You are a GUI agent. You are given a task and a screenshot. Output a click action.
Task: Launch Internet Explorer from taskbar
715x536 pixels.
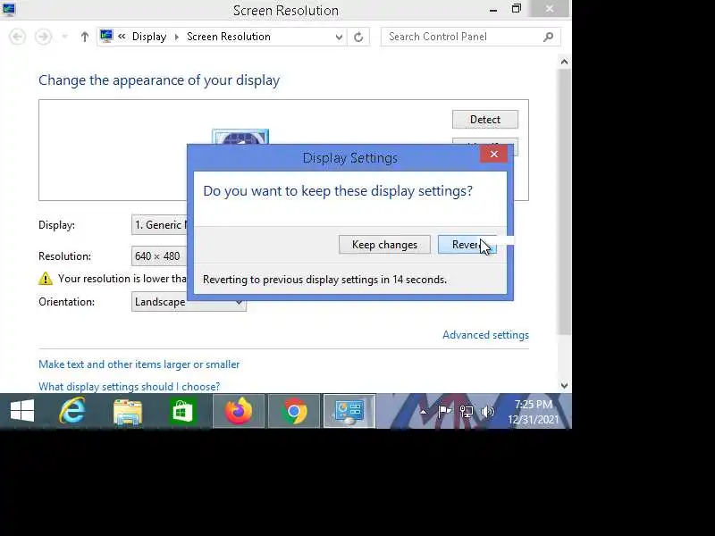tap(72, 411)
